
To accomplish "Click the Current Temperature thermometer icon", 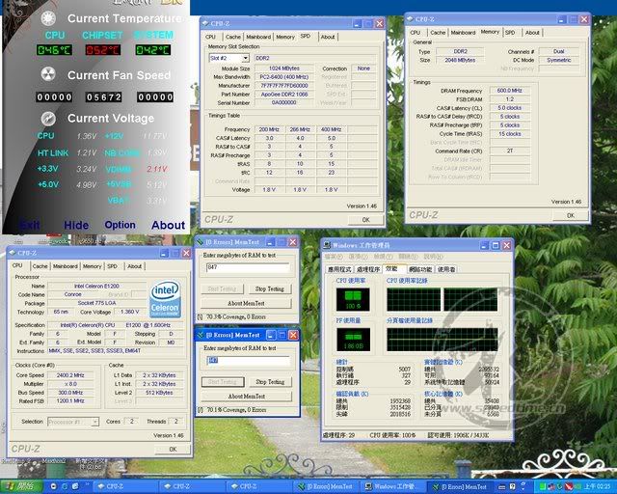I will pos(48,18).
